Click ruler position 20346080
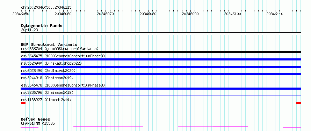The height and width of the screenshot is (131, 311). [148, 14]
